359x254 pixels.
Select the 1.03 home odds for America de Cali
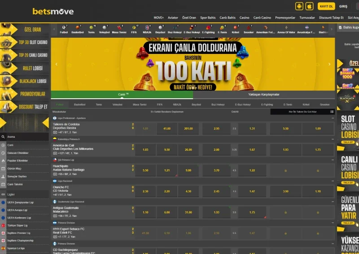tap(145, 149)
